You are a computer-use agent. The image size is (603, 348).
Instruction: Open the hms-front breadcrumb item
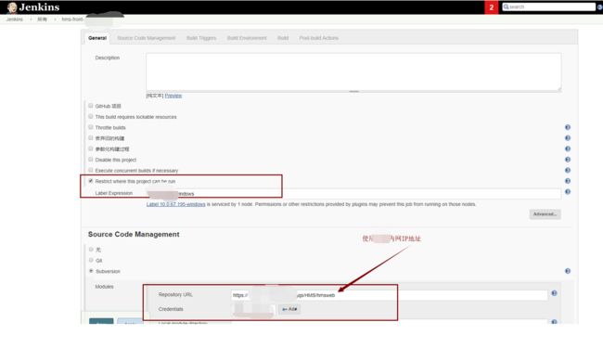coord(72,19)
